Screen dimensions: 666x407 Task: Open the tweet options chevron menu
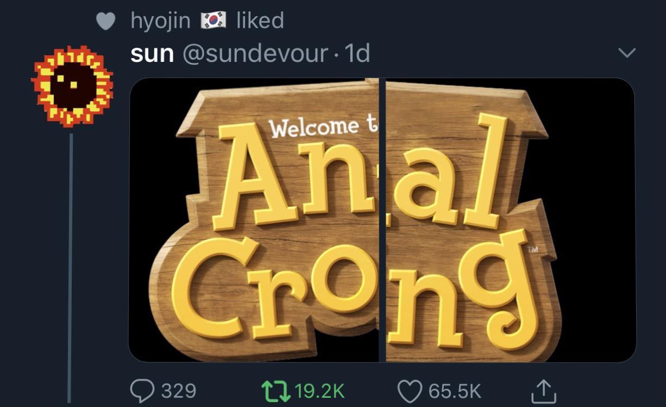tap(627, 53)
